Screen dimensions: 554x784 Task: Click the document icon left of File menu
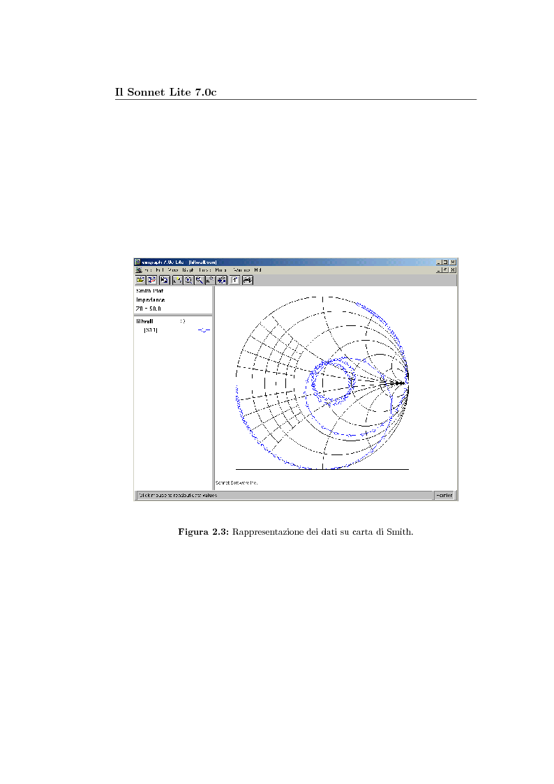138,270
